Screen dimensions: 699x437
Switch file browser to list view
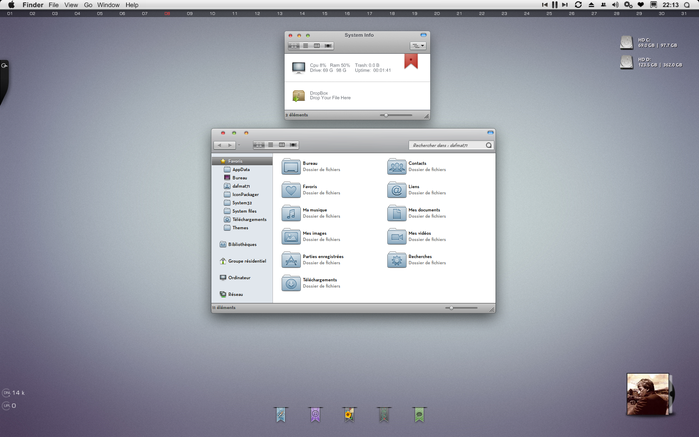tap(270, 145)
